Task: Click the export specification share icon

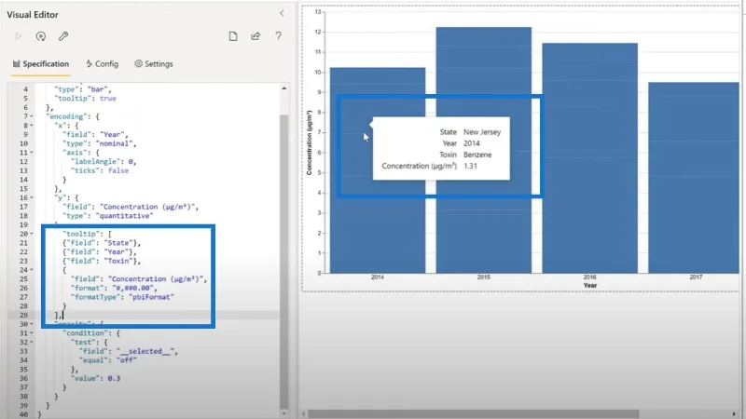Action: click(256, 36)
